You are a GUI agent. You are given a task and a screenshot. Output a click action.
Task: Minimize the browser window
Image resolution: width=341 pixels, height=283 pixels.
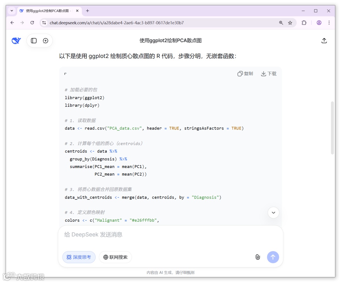pyautogui.click(x=303, y=11)
